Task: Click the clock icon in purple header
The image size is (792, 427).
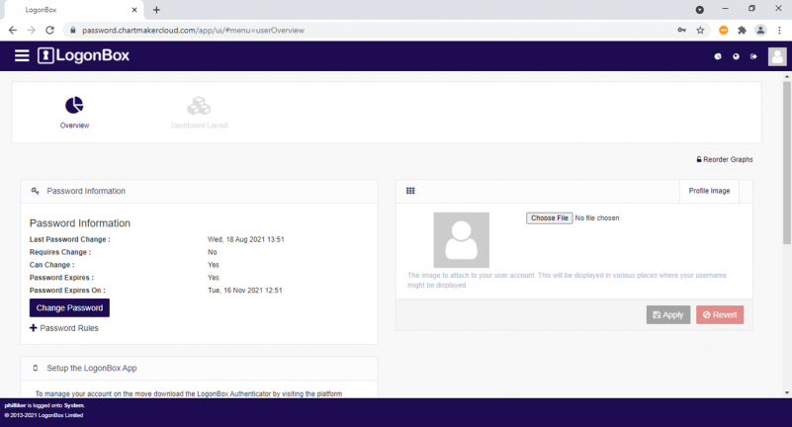Action: pos(718,56)
